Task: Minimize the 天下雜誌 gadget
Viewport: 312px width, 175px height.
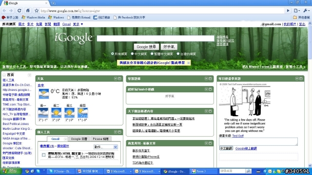Action: tap(210, 111)
